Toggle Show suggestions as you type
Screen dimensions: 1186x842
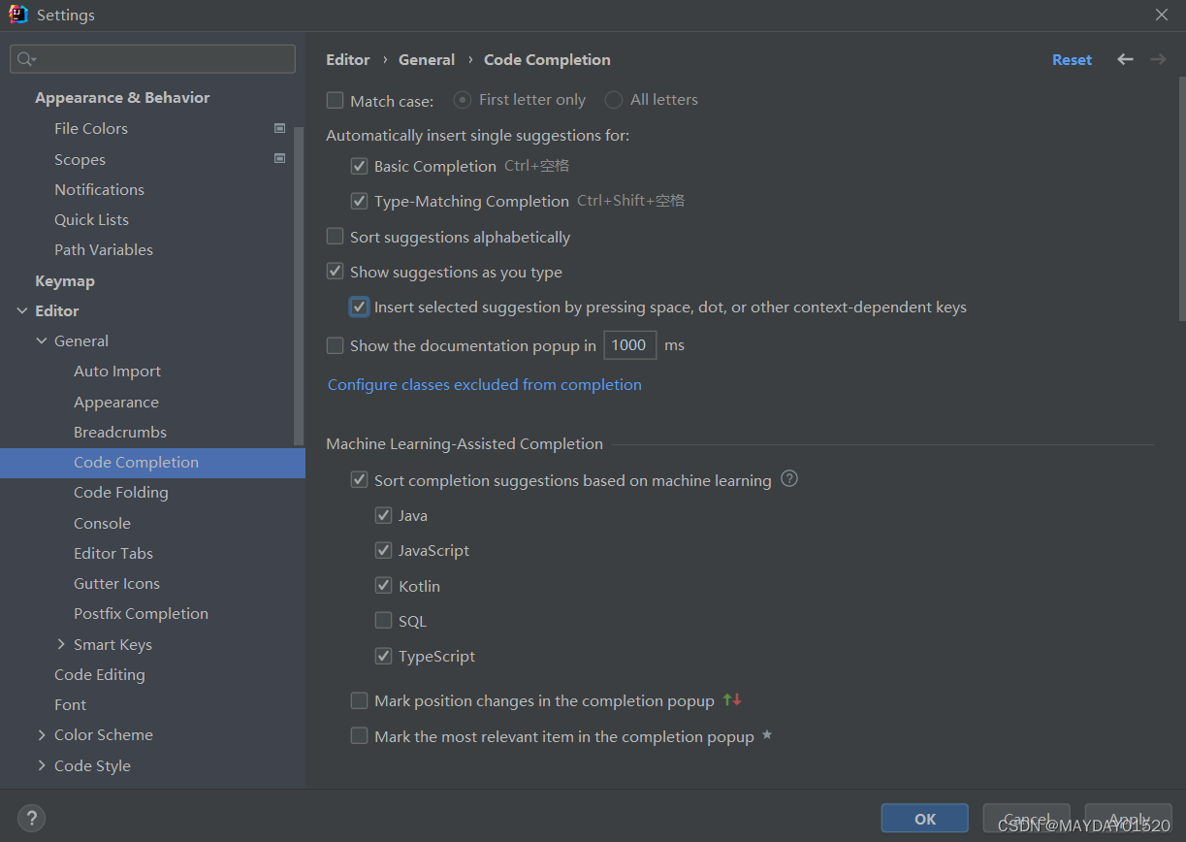tap(336, 272)
